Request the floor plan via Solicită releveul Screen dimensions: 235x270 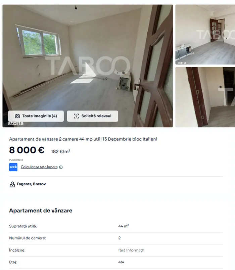[x=92, y=116]
